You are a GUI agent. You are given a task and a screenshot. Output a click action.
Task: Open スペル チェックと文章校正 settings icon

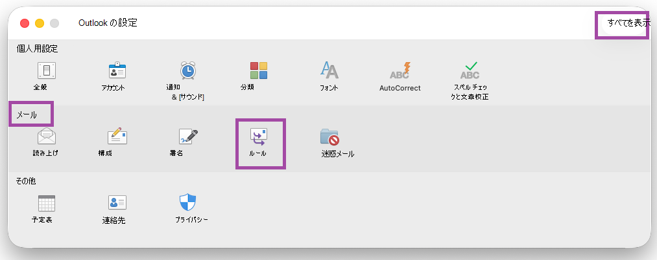(470, 70)
